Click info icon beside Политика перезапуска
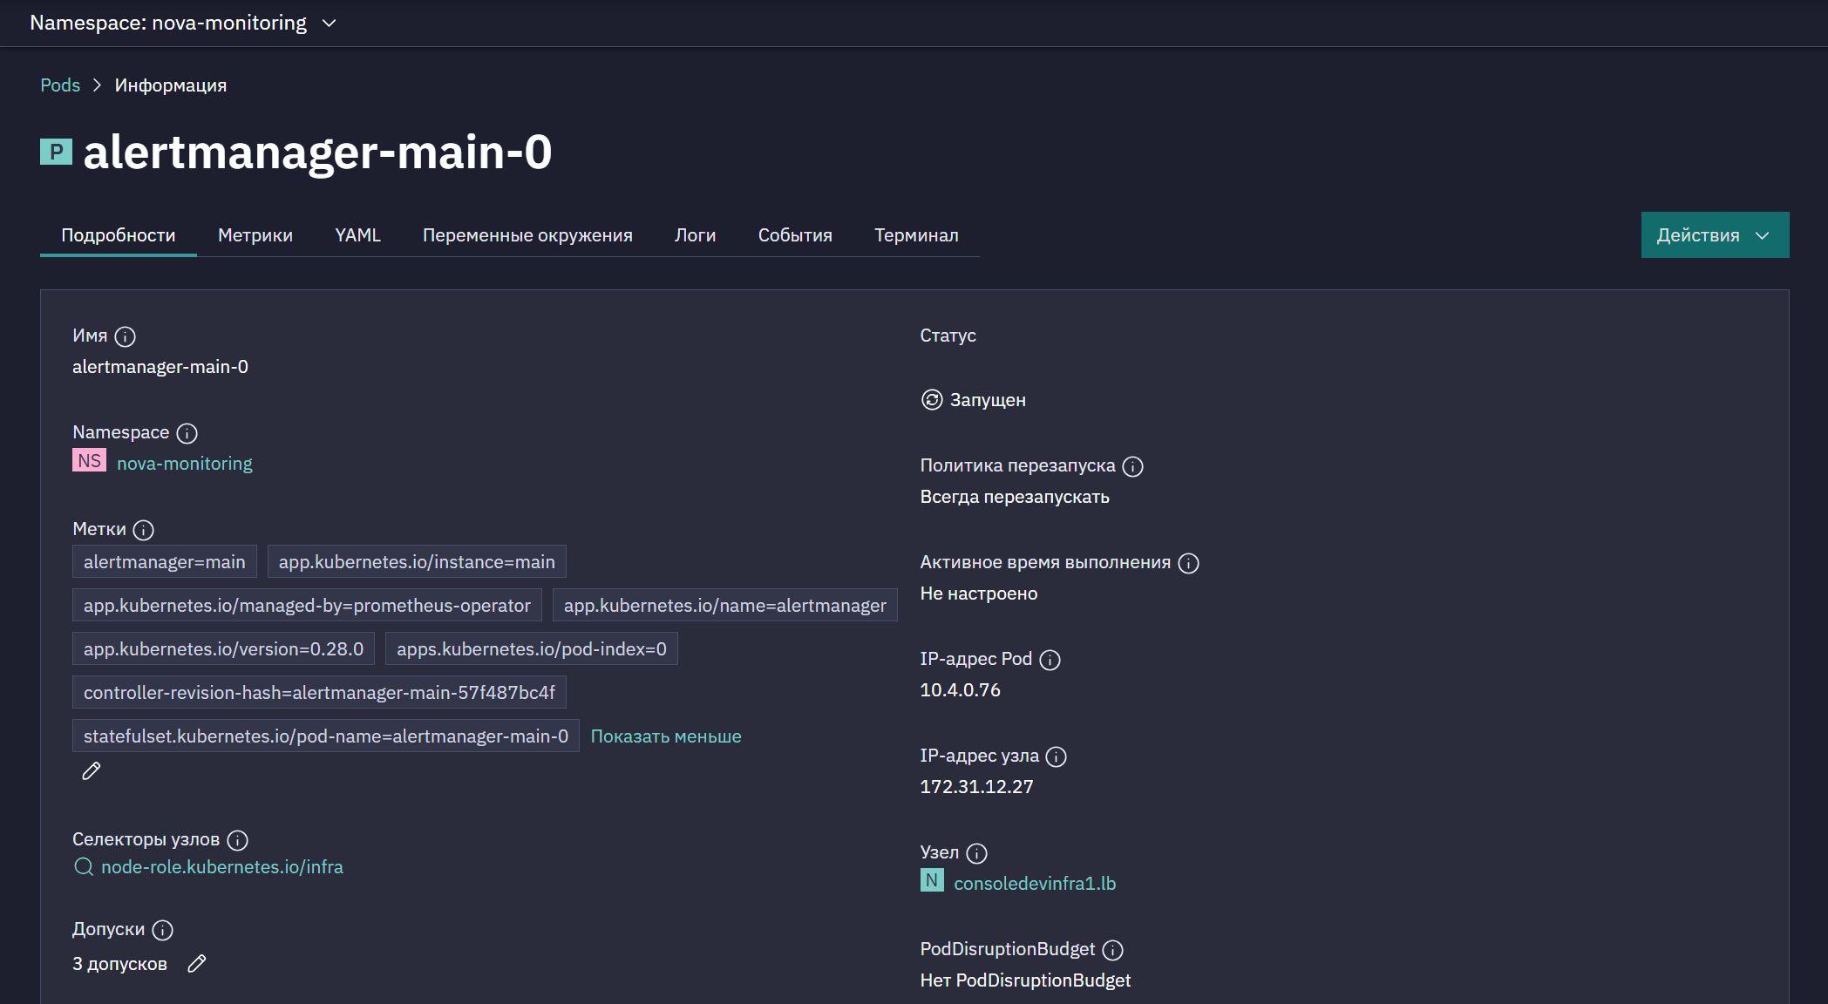The height and width of the screenshot is (1004, 1828). click(1133, 466)
